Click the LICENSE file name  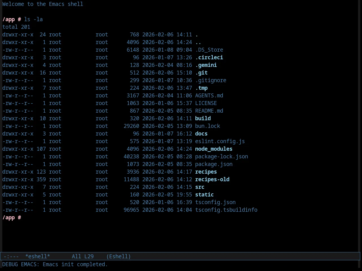[206, 103]
